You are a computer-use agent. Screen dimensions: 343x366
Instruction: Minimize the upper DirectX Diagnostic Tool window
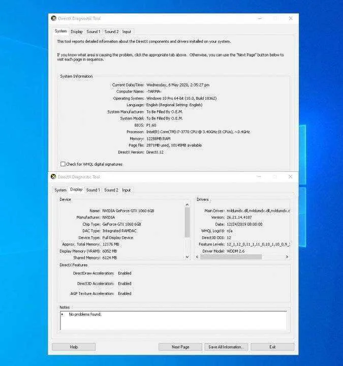(x=260, y=18)
